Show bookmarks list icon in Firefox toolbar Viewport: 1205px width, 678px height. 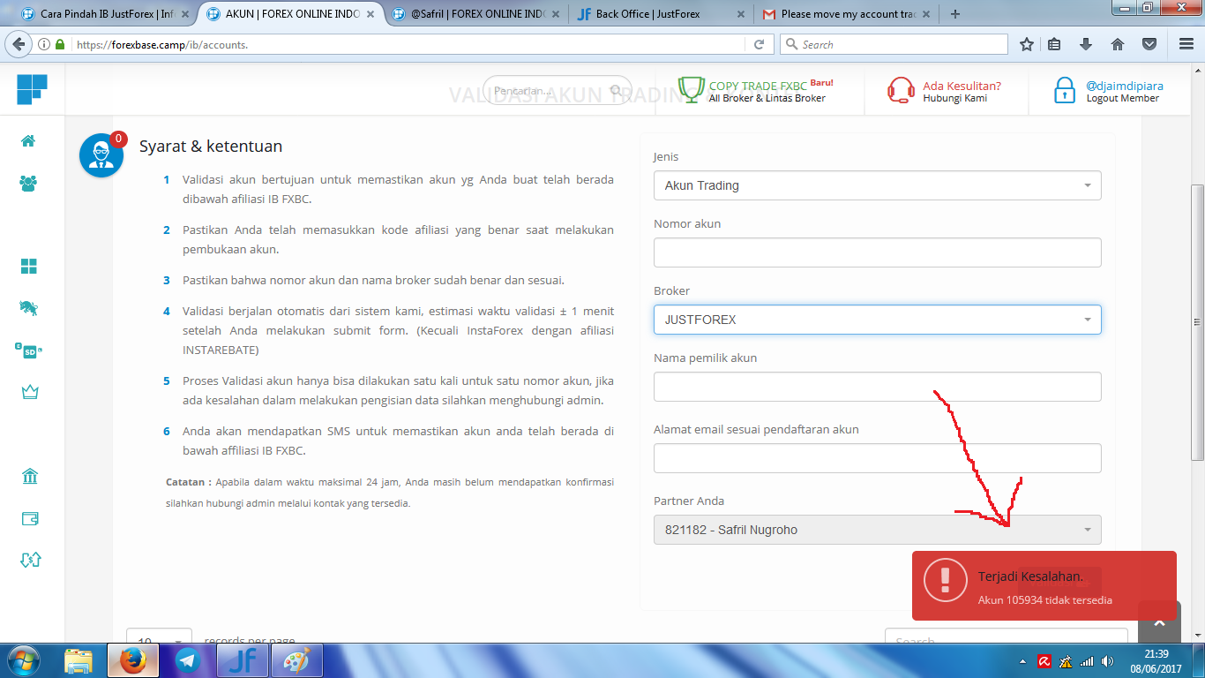coord(1055,44)
